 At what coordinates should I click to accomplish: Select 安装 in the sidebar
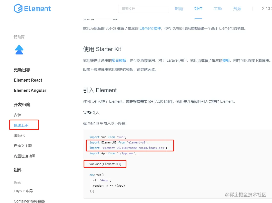(17, 115)
